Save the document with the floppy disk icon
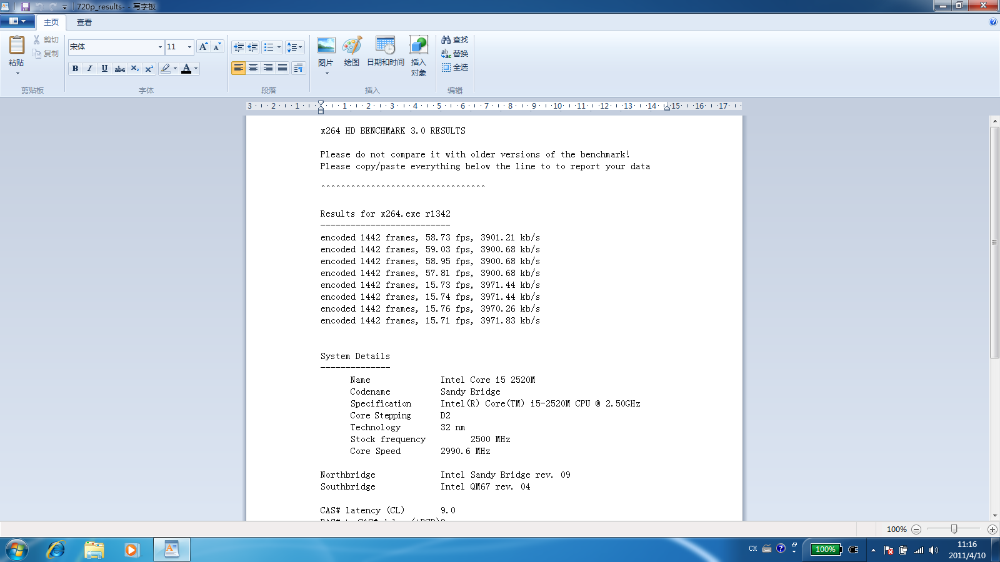The width and height of the screenshot is (1000, 562). click(26, 6)
